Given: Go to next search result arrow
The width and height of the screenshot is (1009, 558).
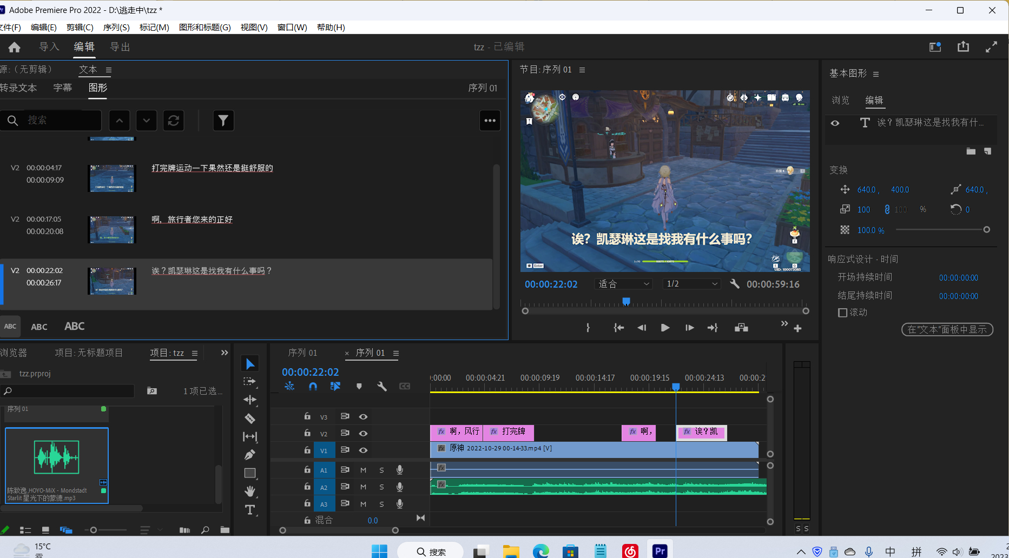Looking at the screenshot, I should coord(147,121).
